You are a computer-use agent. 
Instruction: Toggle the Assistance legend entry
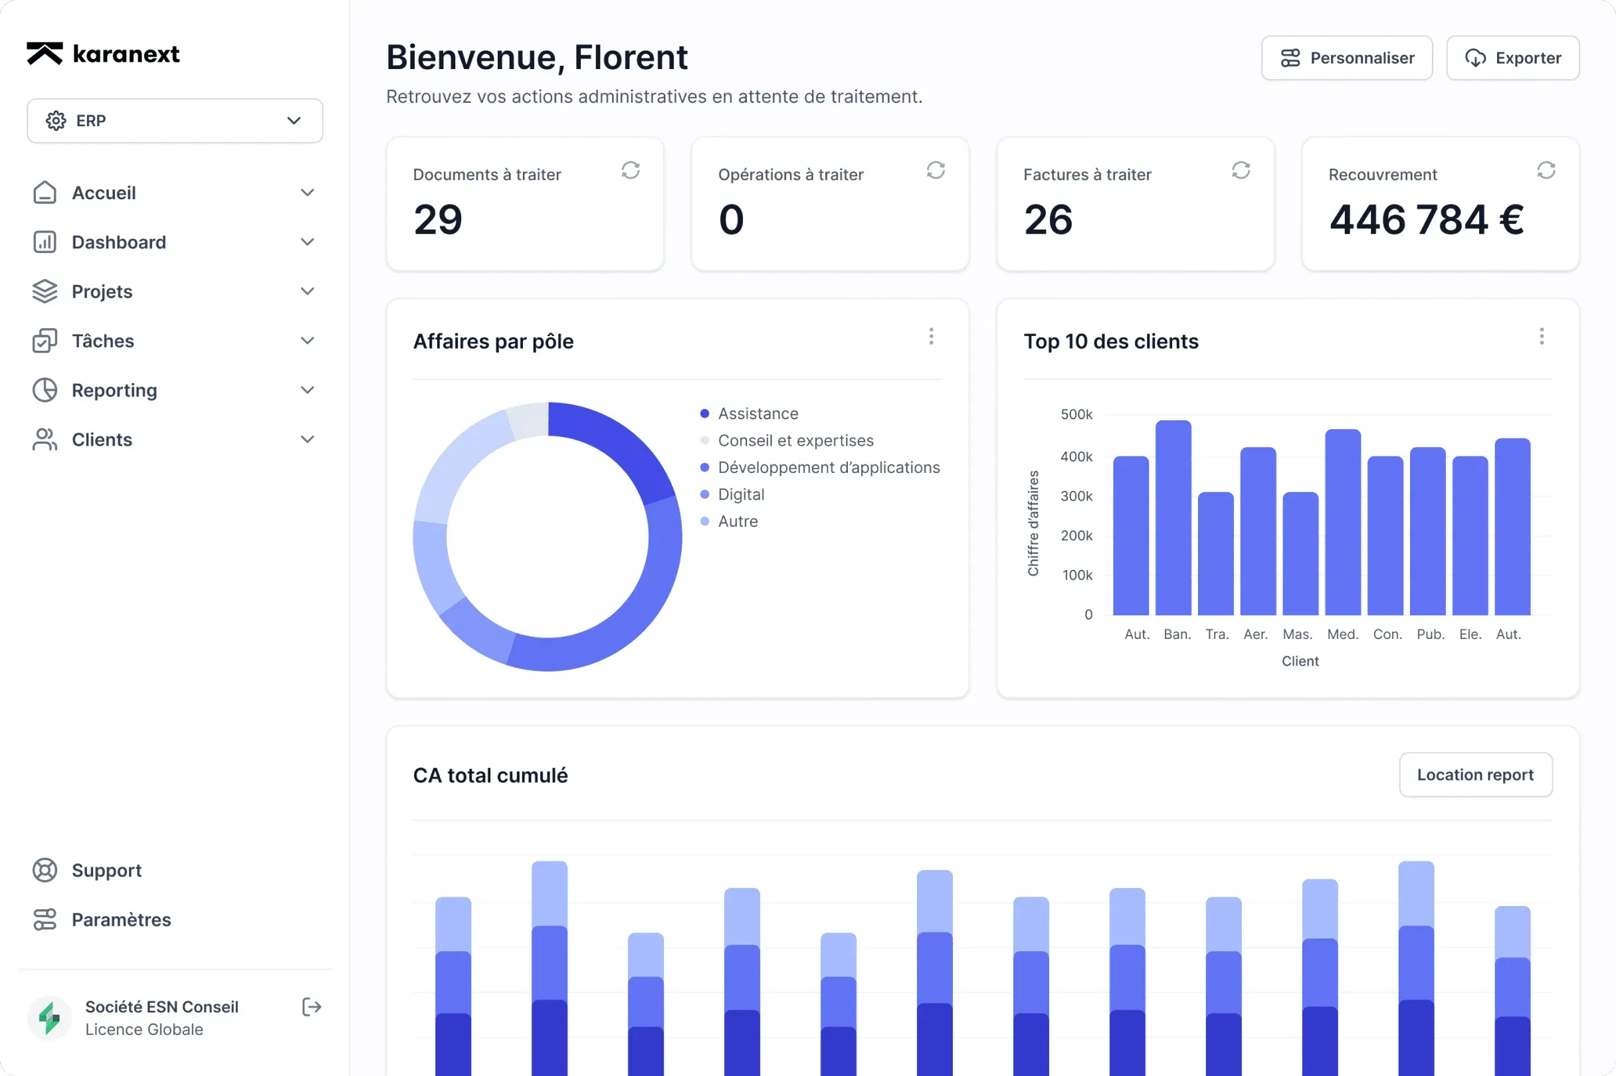click(757, 414)
